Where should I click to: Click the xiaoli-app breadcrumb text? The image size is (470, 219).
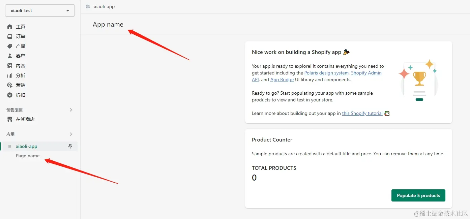pyautogui.click(x=105, y=6)
